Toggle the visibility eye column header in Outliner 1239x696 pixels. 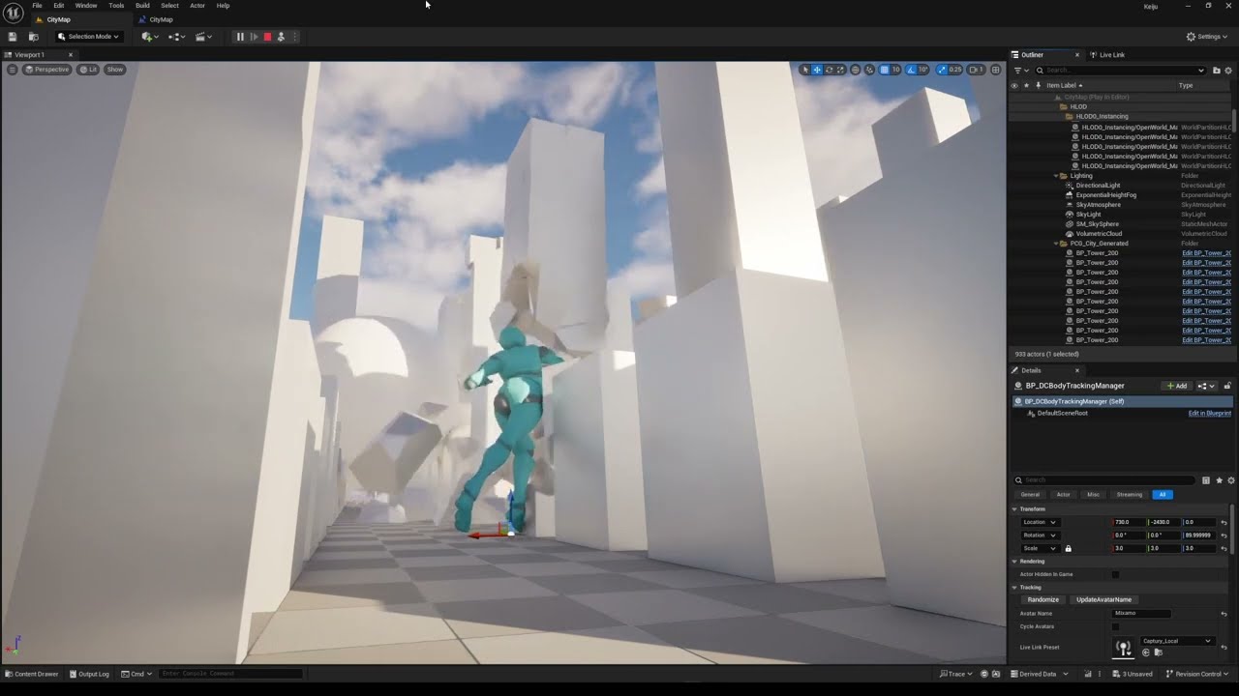(1014, 85)
